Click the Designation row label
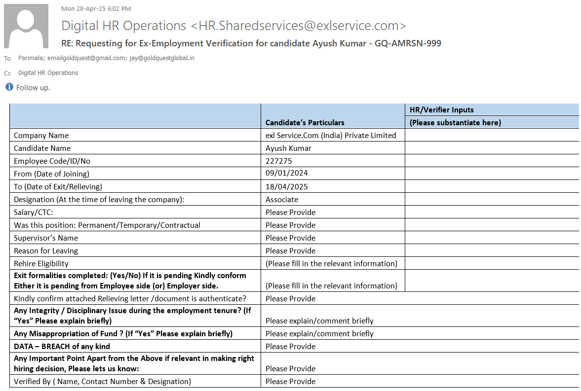 99,200
